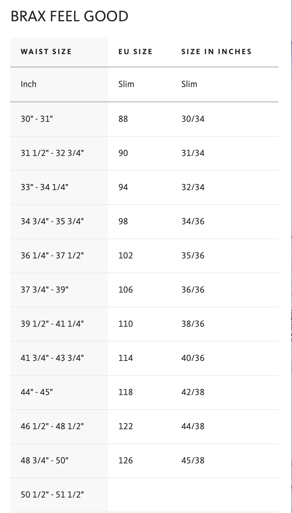Select waist range 50 1/2" - 51 1/2"
Screen dimensions: 292x513
pyautogui.click(x=52, y=495)
